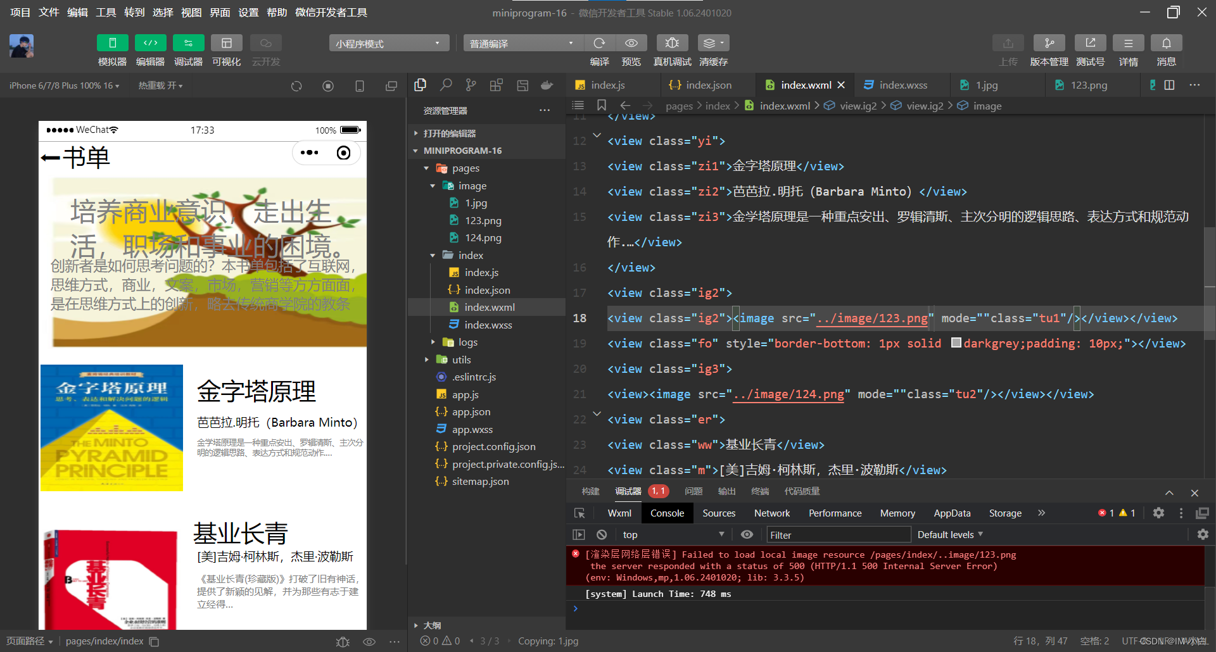The width and height of the screenshot is (1216, 652).
Task: Toggle the vConsole bug icon in status bar
Action: tap(343, 641)
